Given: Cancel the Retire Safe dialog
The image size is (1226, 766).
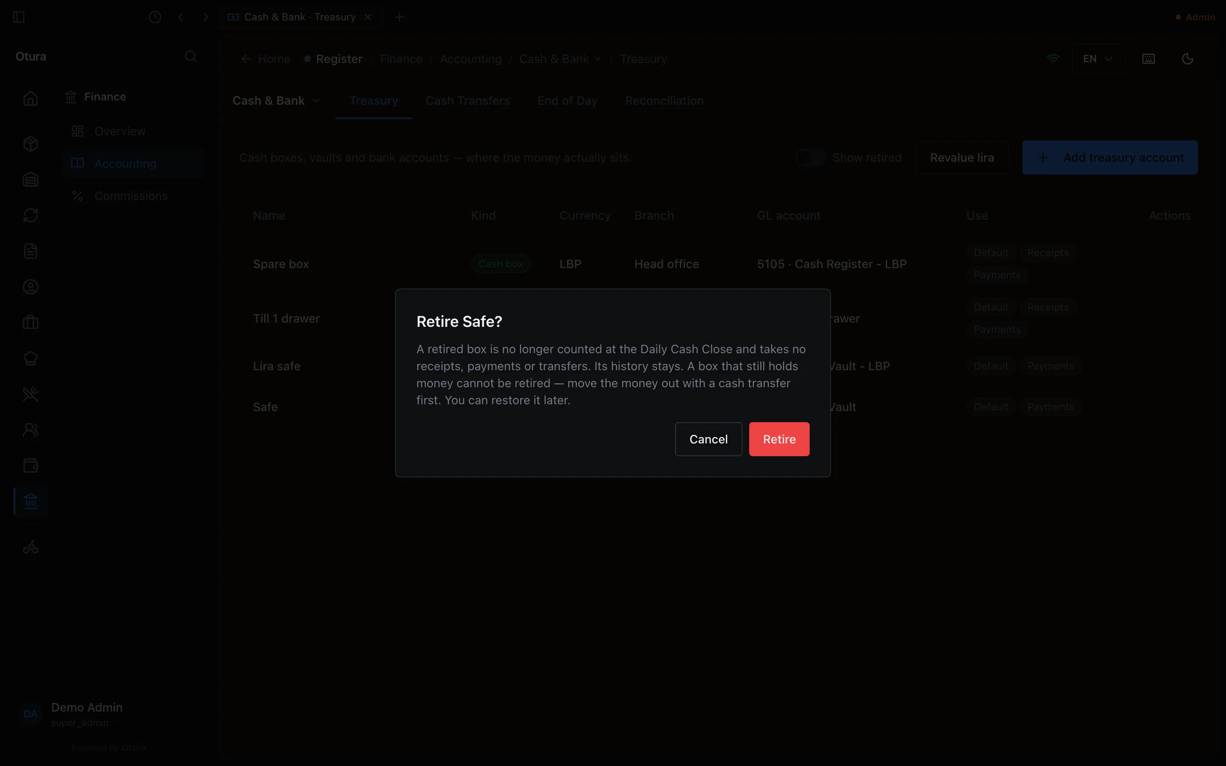Looking at the screenshot, I should point(708,439).
